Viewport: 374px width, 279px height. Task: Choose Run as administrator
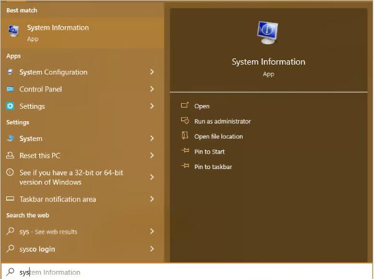(x=223, y=121)
